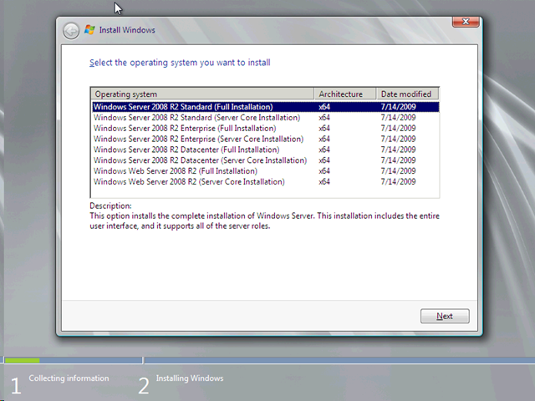
Task: Select Windows Server 2008 R2 Enterprise (Full Installation)
Action: pos(266,128)
